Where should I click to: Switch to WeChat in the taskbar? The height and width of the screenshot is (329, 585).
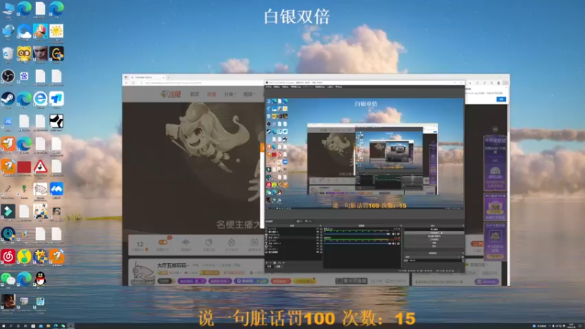(x=63, y=326)
